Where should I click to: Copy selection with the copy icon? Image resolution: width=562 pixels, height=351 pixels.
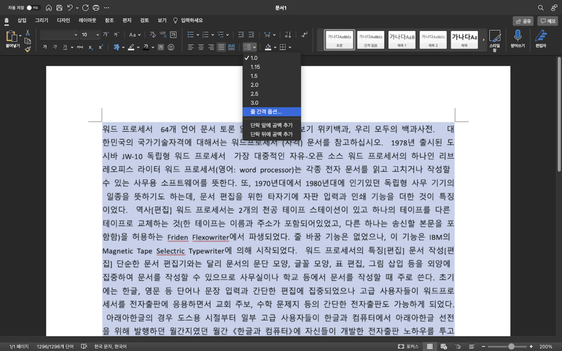pyautogui.click(x=27, y=41)
